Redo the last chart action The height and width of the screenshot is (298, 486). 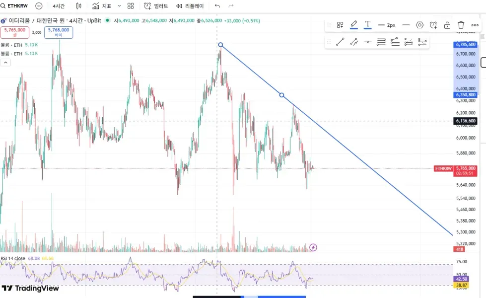(231, 6)
